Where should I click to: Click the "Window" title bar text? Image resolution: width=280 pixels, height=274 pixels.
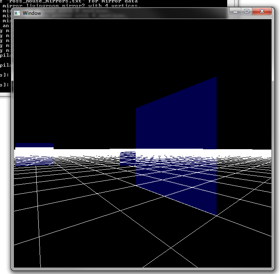coord(32,13)
